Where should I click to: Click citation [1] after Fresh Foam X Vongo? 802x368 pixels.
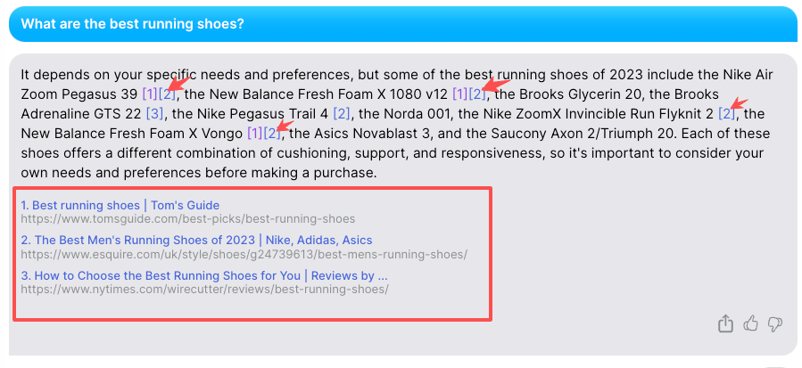click(x=255, y=133)
